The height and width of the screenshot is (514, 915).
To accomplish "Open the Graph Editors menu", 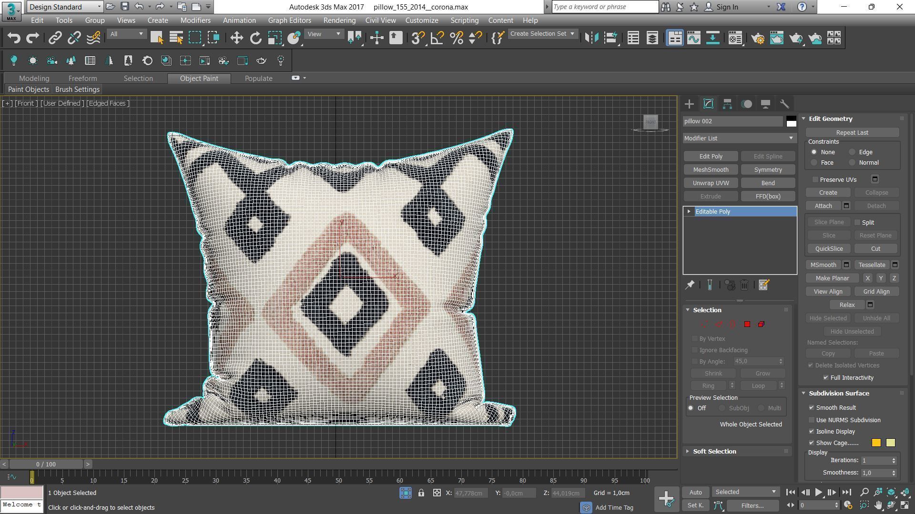I will click(289, 20).
